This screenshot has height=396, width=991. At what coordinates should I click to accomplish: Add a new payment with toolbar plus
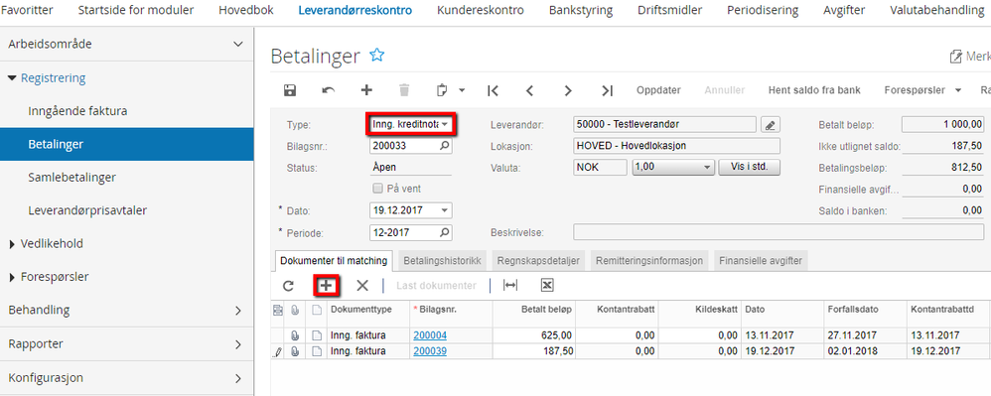click(366, 90)
